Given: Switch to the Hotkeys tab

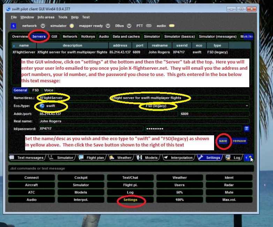Looking at the screenshot, I should [88, 36].
